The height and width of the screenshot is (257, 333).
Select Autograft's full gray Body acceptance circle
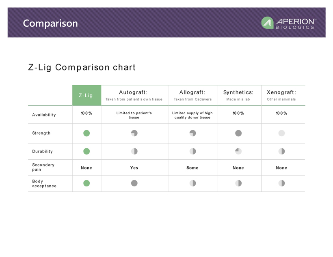point(134,183)
